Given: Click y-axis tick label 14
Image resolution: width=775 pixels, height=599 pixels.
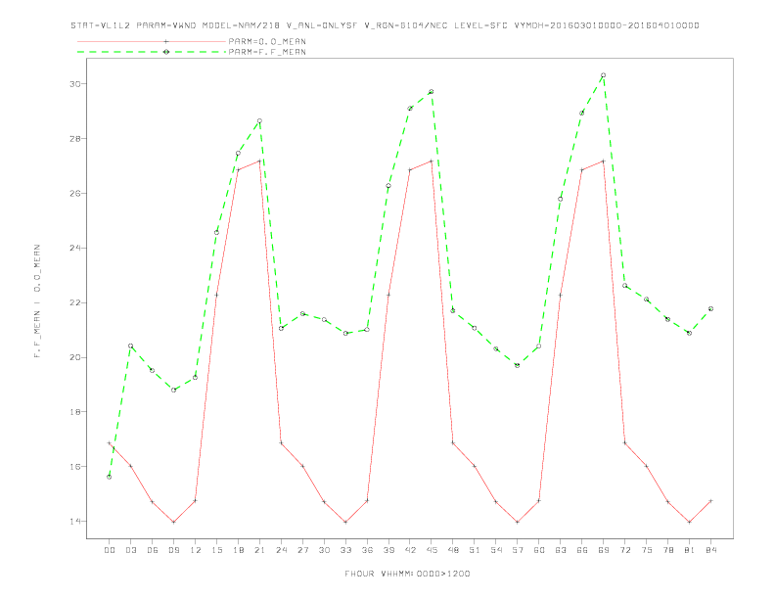Looking at the screenshot, I should tap(74, 521).
